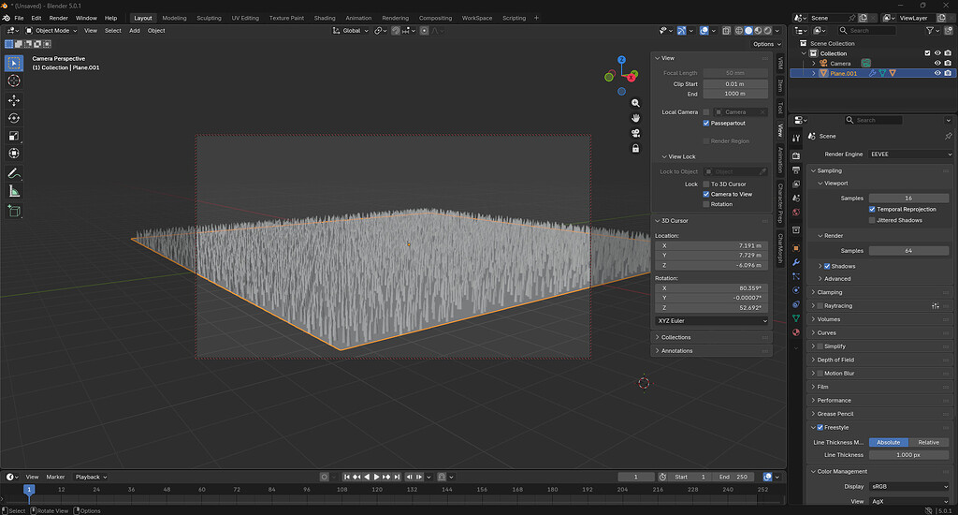Toggle camera view with camera icon
The width and height of the screenshot is (958, 515).
tap(635, 133)
